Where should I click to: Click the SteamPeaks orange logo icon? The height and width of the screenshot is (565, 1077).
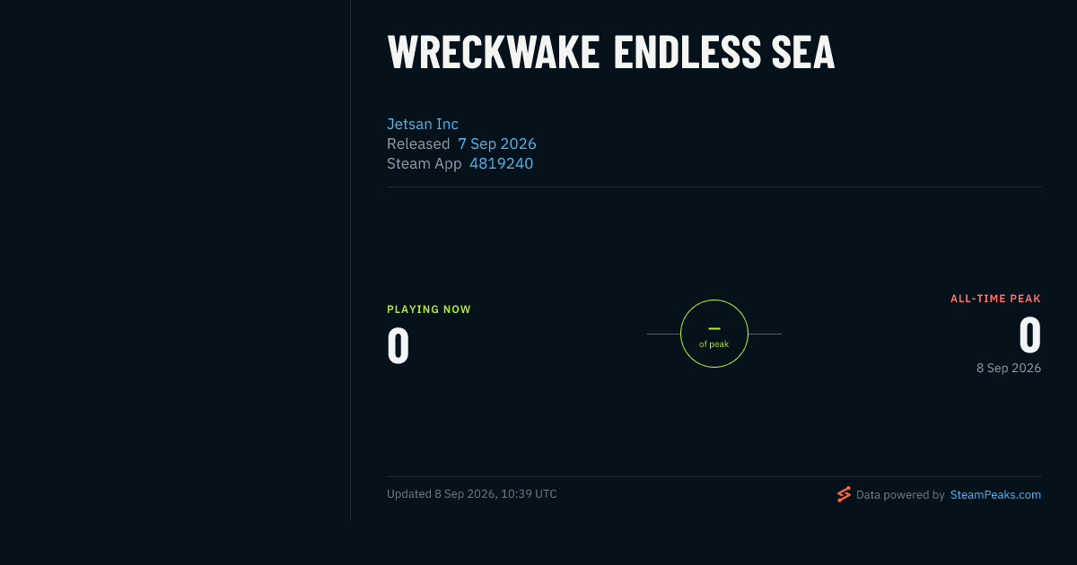pos(844,494)
